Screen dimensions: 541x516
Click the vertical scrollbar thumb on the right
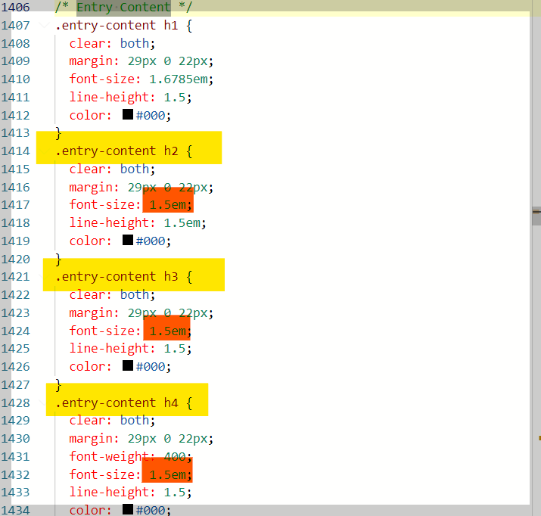pos(536,216)
